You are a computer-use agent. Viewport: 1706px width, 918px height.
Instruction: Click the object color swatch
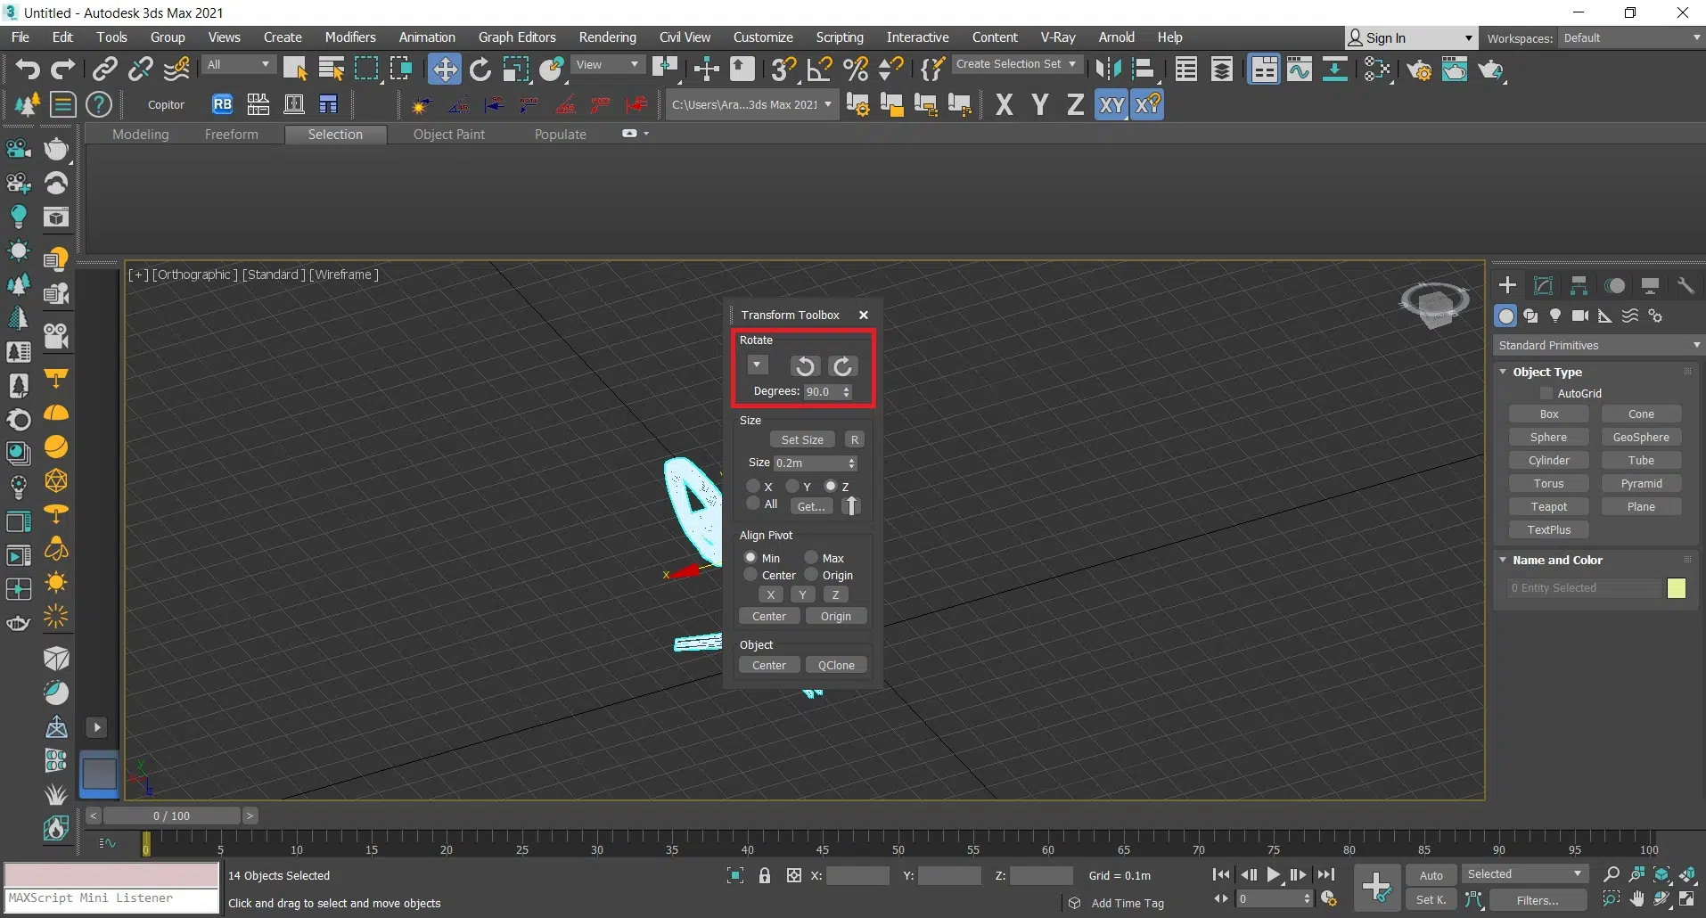1676,588
